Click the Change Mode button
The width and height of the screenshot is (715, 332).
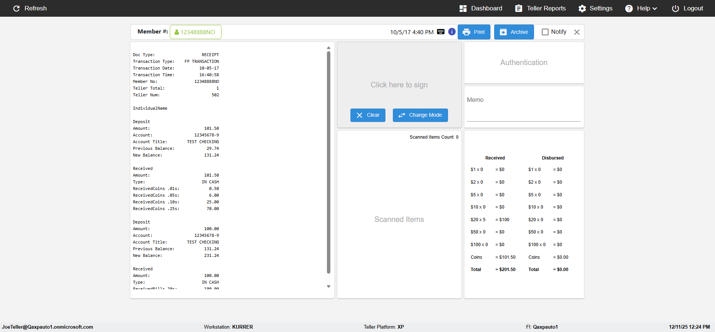pos(420,115)
